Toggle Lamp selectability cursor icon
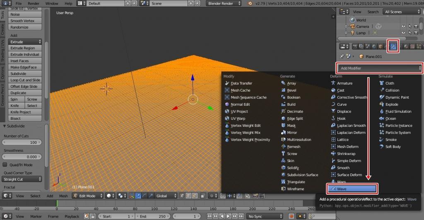This screenshot has height=220, width=424. coord(410,33)
